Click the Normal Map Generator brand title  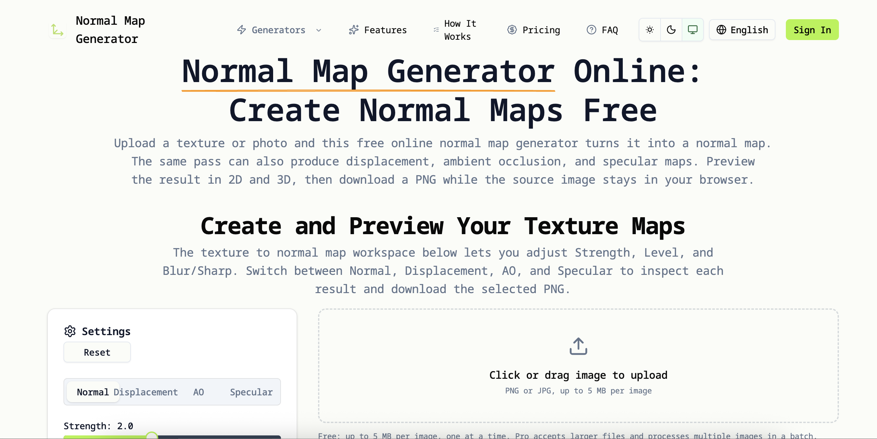(x=110, y=30)
